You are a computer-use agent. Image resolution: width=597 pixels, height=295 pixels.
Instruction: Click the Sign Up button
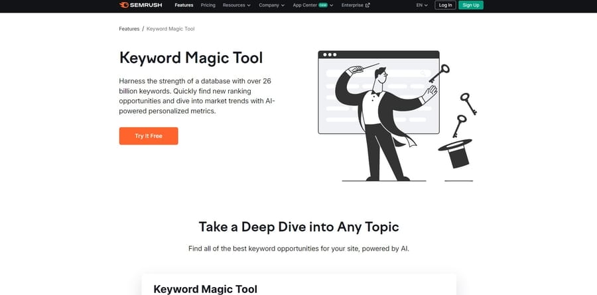click(x=470, y=5)
